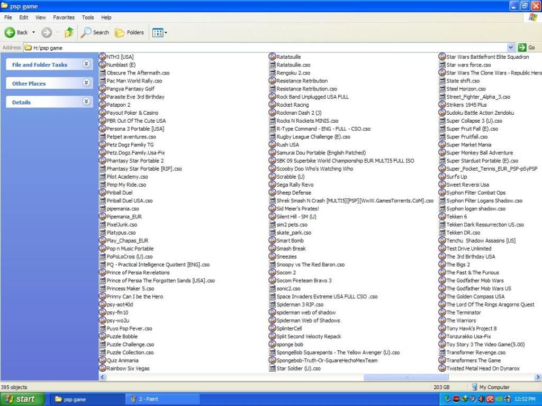The width and height of the screenshot is (542, 406).
Task: Switch to 2 - Paint taskbar button
Action: pos(162,399)
